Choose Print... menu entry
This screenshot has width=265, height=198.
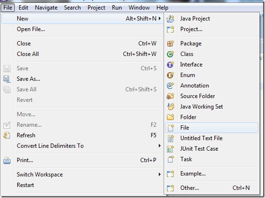(x=82, y=160)
